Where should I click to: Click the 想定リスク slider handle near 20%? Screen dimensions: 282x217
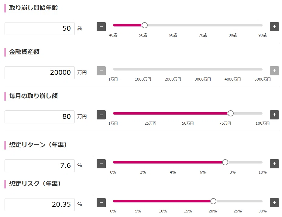click(213, 201)
